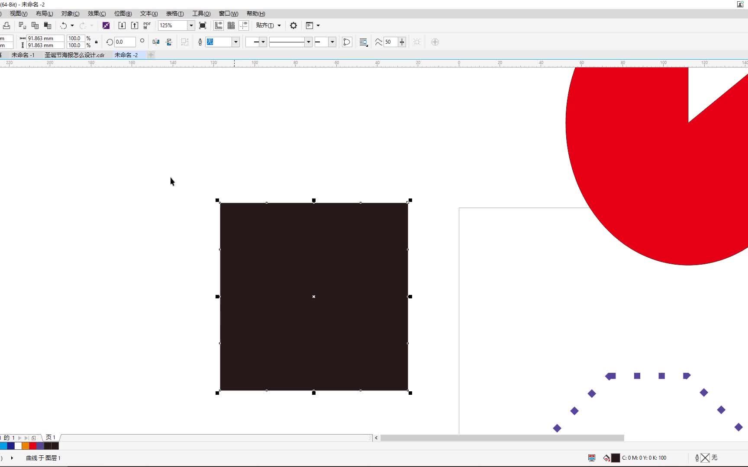Open the 位图 menu
This screenshot has width=748, height=467.
(x=123, y=13)
